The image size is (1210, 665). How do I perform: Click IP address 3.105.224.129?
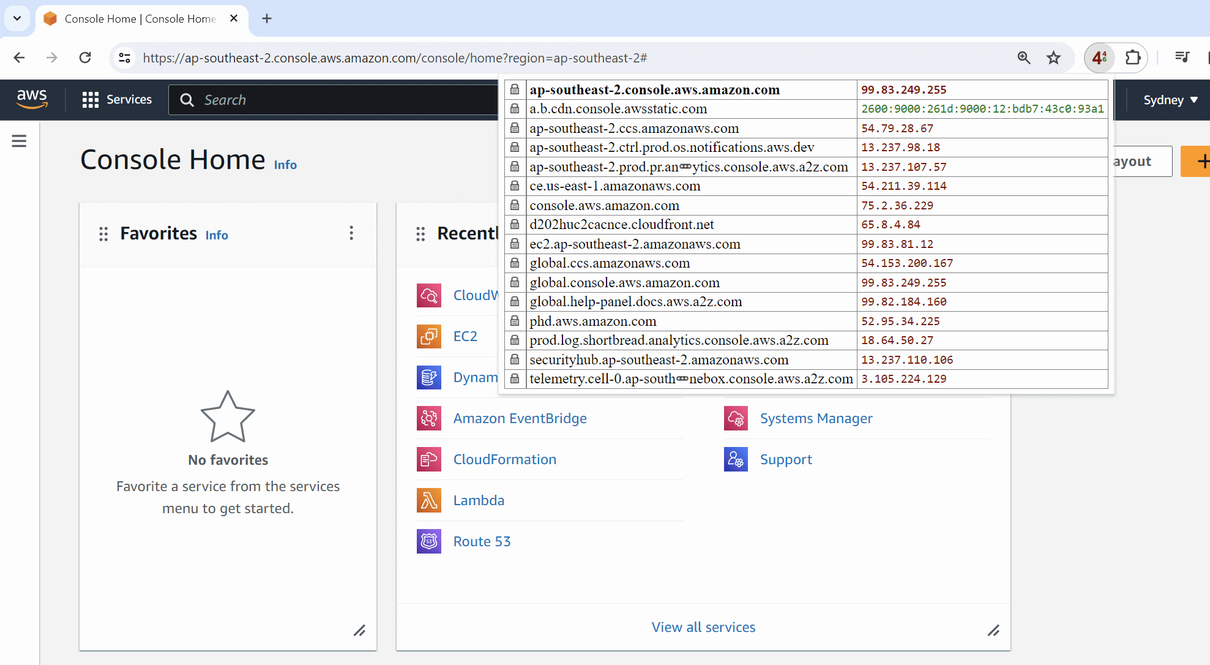[x=904, y=379]
